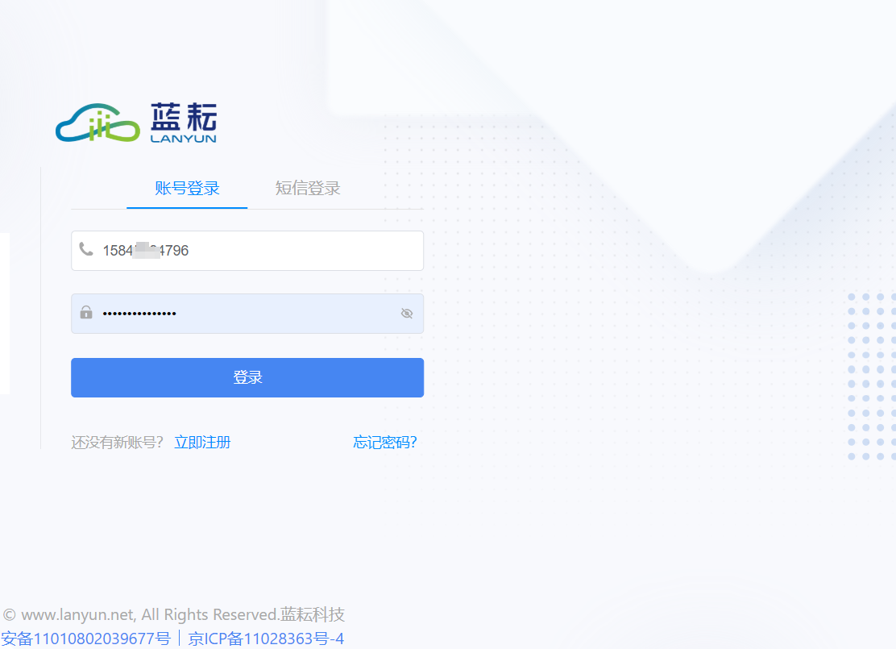This screenshot has height=649, width=896.
Task: Click the padlock icon in the password field
Action: point(86,312)
